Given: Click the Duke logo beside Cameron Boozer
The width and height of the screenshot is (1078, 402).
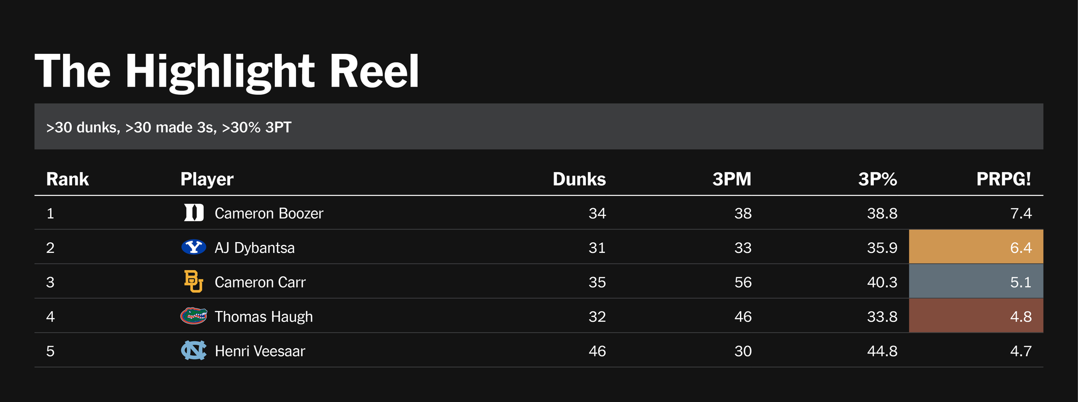Looking at the screenshot, I should point(194,213).
